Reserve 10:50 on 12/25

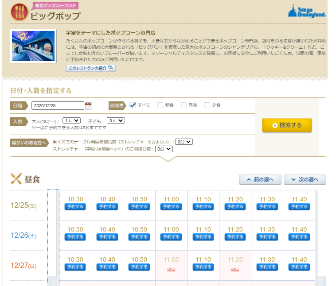[x=139, y=207]
